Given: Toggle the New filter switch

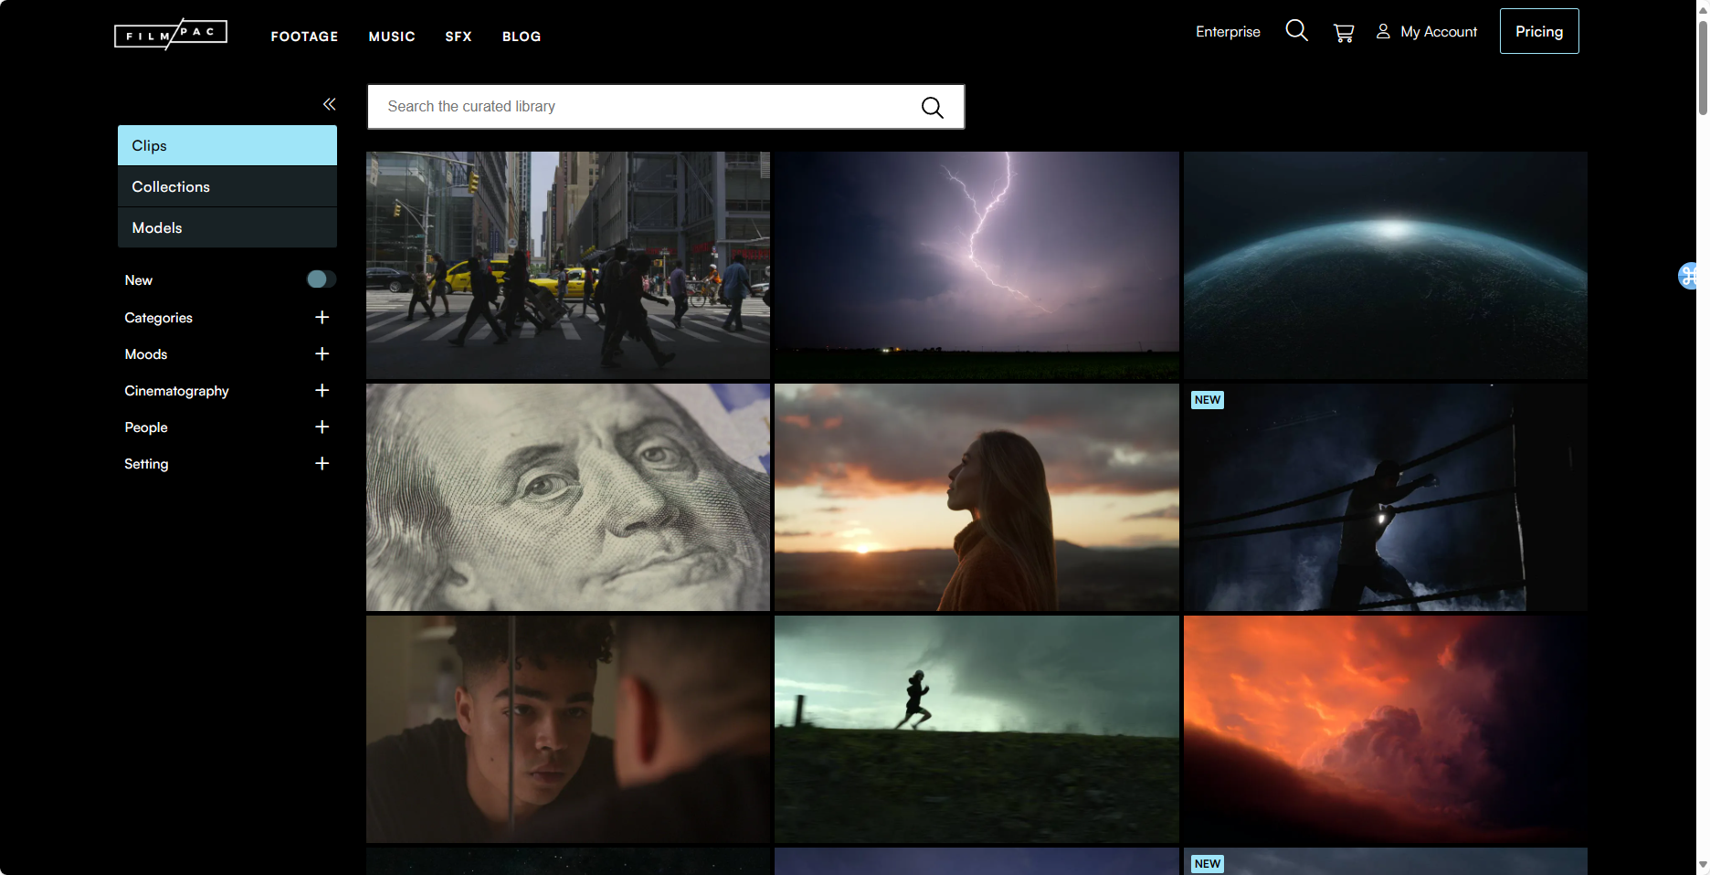Looking at the screenshot, I should (x=321, y=279).
